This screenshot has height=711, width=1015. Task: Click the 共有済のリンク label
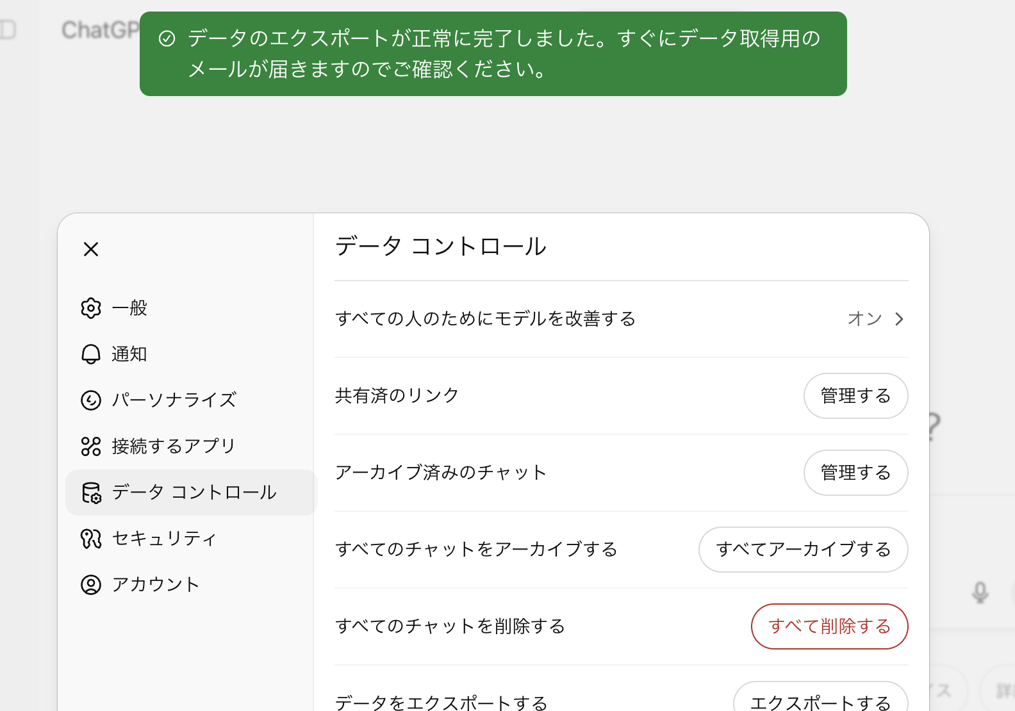397,396
